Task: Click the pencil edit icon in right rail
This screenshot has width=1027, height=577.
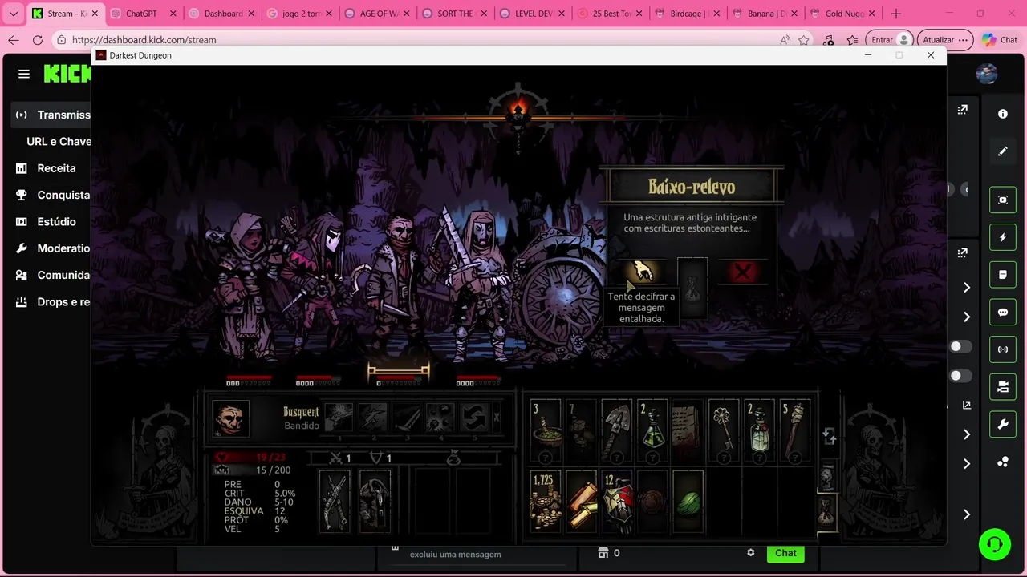Action: pyautogui.click(x=1002, y=151)
